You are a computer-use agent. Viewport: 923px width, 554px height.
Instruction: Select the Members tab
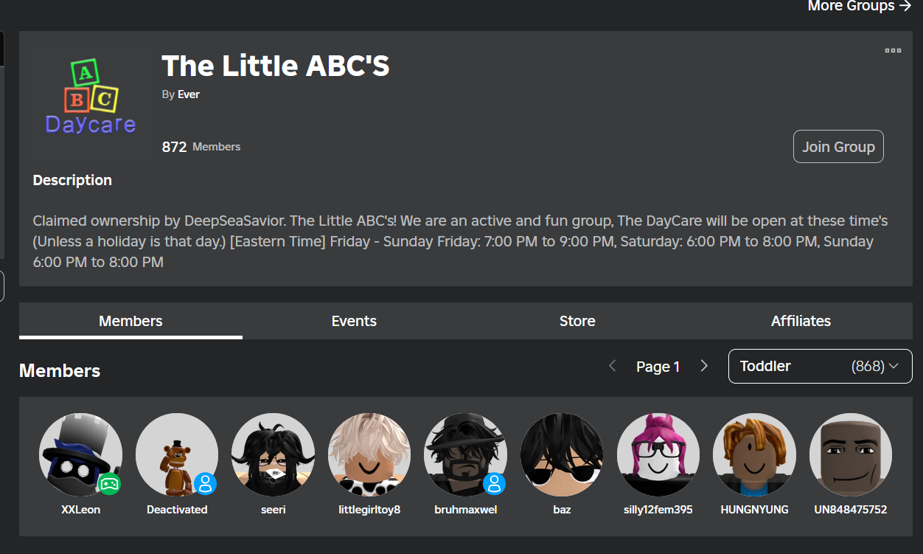130,321
